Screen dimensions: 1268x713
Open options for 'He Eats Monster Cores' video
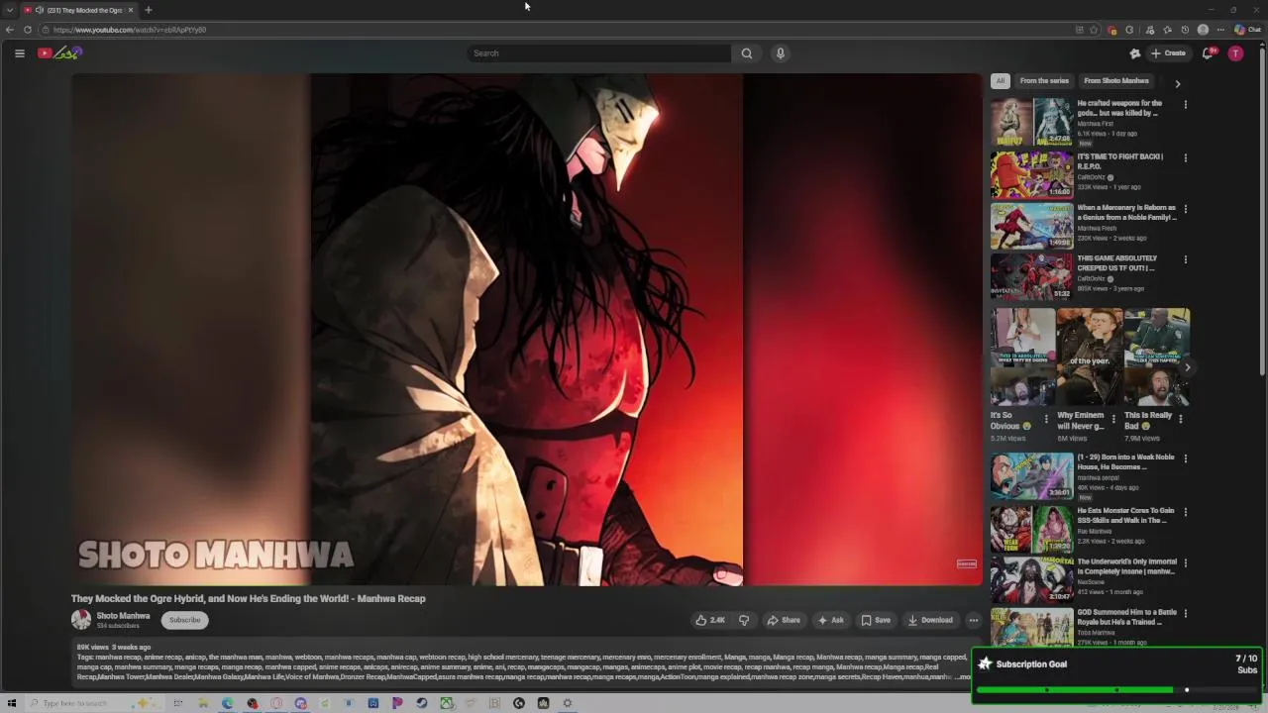tap(1186, 512)
